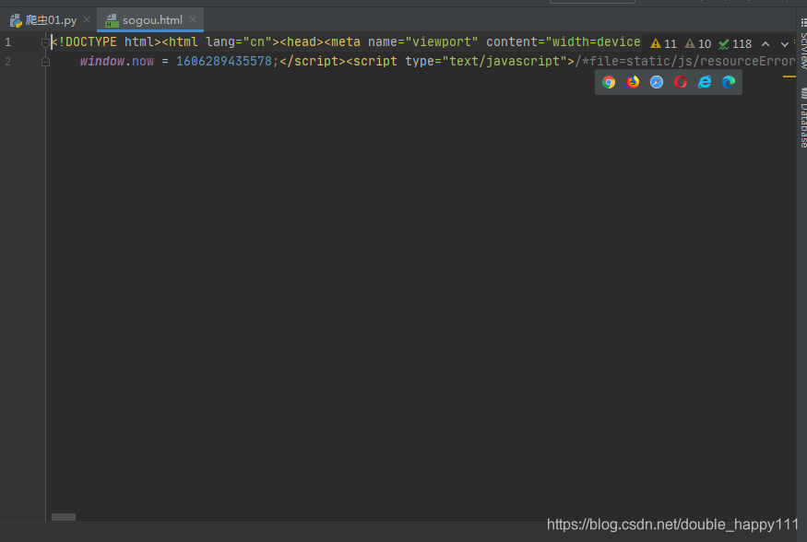This screenshot has height=542, width=807.
Task: Click the !DOCTYPE html text
Action: (x=107, y=41)
